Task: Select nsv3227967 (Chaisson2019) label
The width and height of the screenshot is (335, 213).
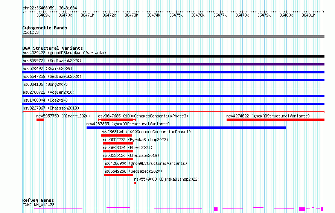Action: (51, 108)
